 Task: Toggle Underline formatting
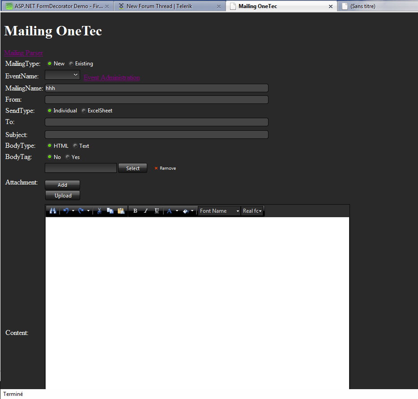pos(157,211)
